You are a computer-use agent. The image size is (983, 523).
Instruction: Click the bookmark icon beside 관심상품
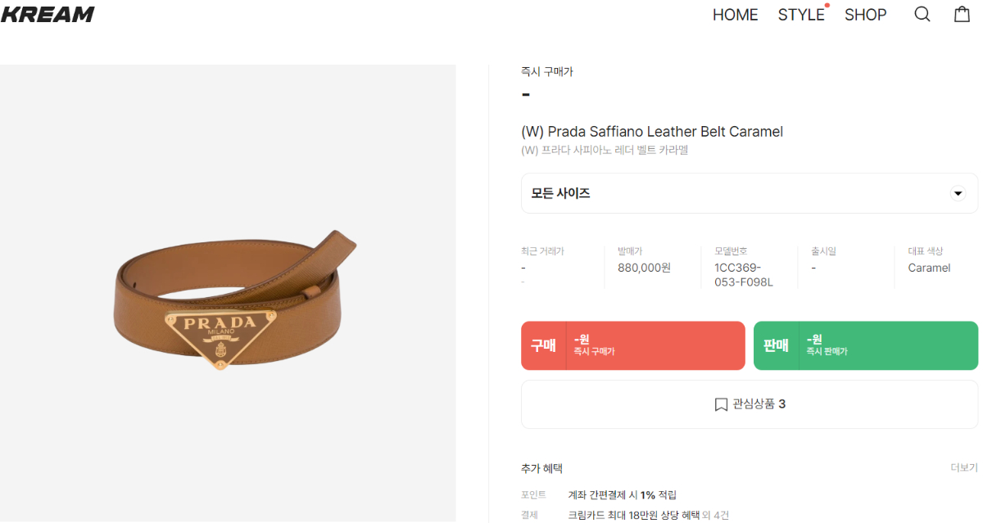pyautogui.click(x=721, y=404)
